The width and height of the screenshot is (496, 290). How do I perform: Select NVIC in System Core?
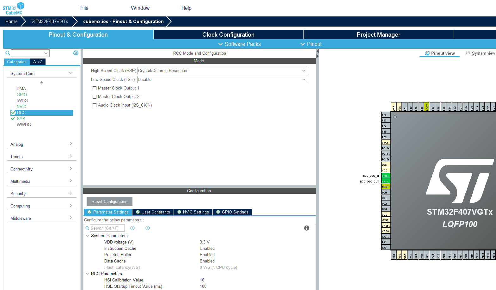(x=21, y=107)
